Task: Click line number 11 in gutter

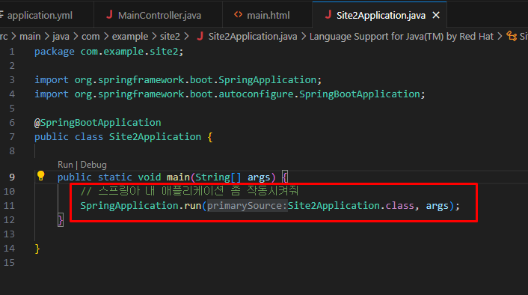Action: (x=9, y=206)
